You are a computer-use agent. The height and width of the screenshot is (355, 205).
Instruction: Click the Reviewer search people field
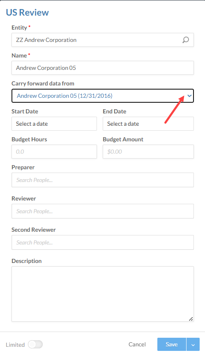tap(103, 211)
